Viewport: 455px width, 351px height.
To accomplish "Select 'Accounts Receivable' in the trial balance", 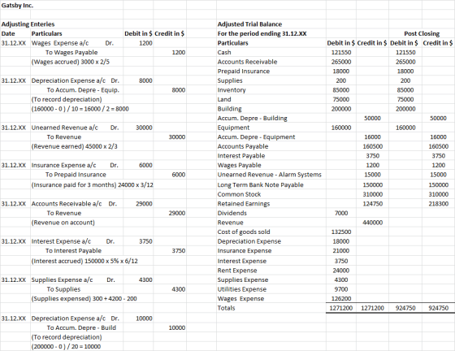I will pos(247,62).
